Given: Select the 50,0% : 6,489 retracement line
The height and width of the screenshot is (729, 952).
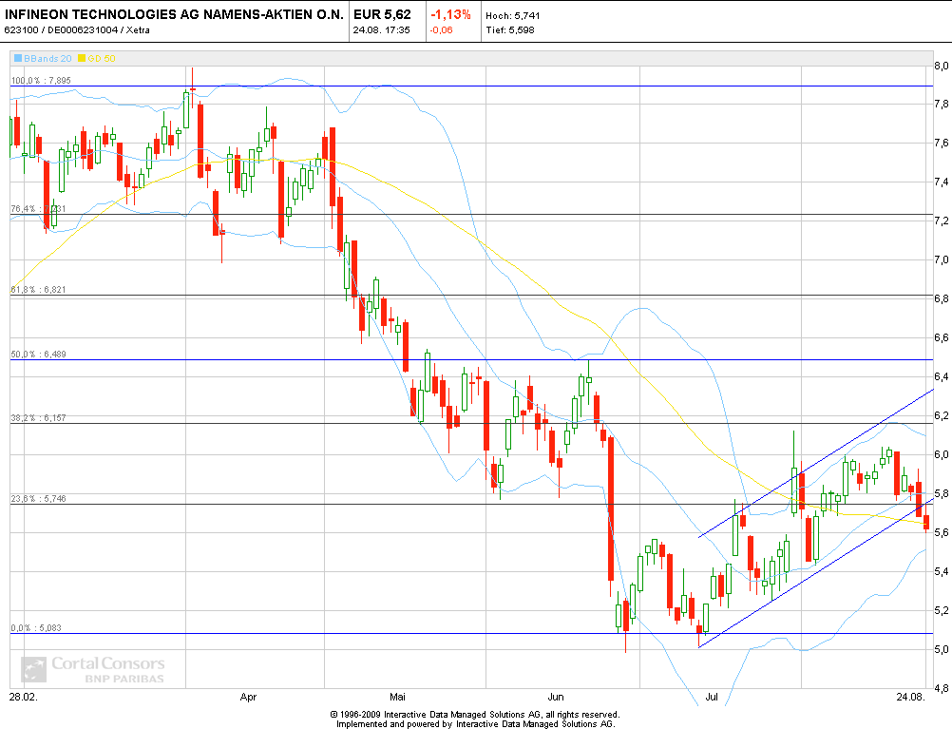Looking at the screenshot, I should coord(36,354).
